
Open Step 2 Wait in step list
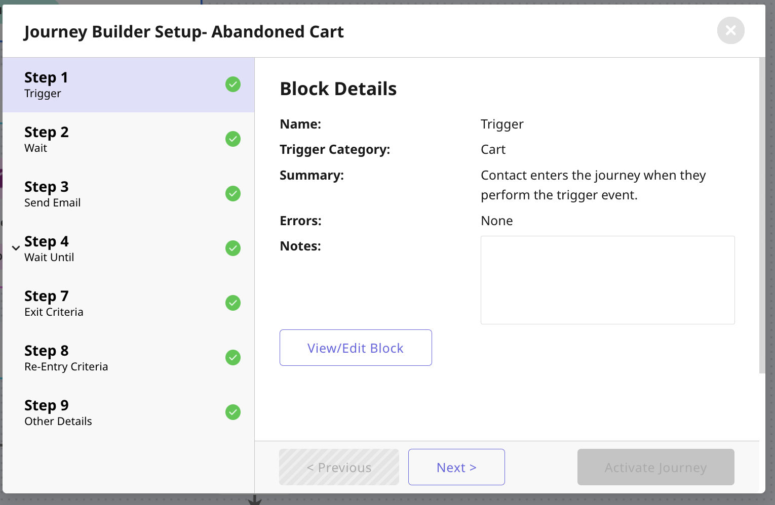coord(101,139)
